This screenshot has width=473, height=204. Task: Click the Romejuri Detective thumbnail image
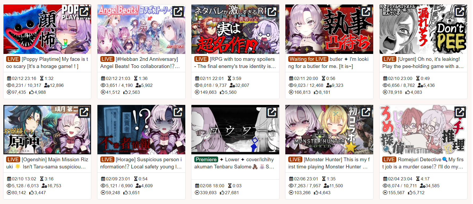pyautogui.click(x=423, y=130)
